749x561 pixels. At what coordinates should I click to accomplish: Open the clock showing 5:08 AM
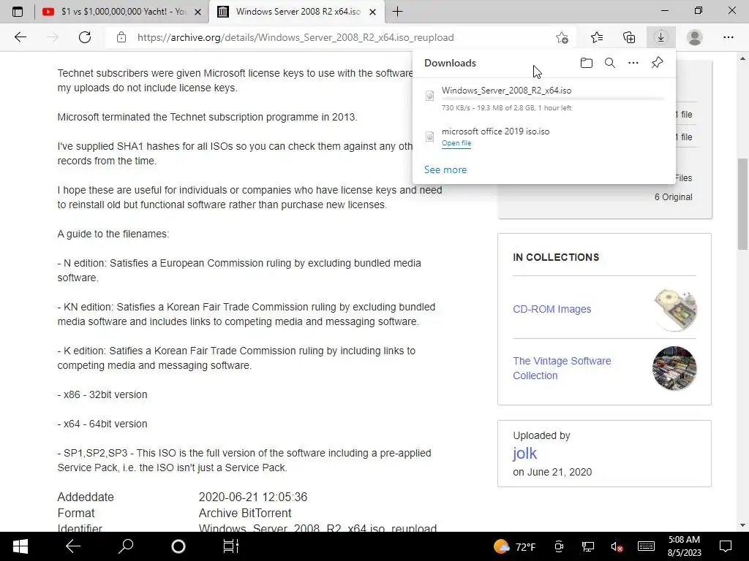click(685, 546)
